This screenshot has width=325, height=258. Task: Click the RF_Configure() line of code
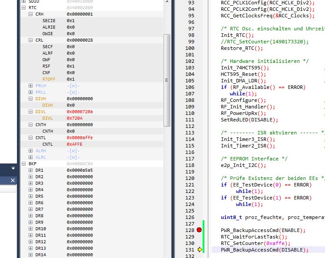(x=243, y=100)
